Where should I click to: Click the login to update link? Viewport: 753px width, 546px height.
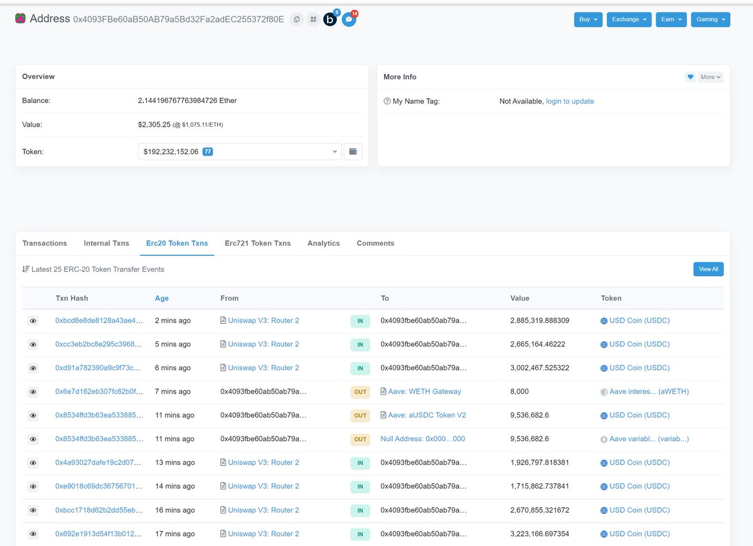coord(570,101)
